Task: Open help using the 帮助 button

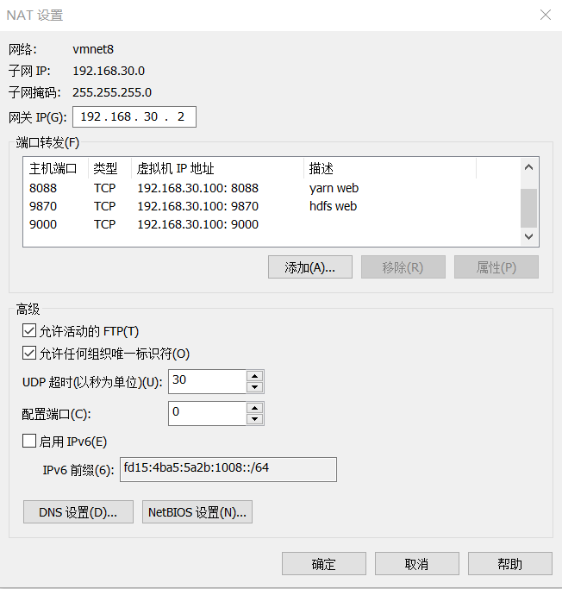Action: tap(509, 564)
